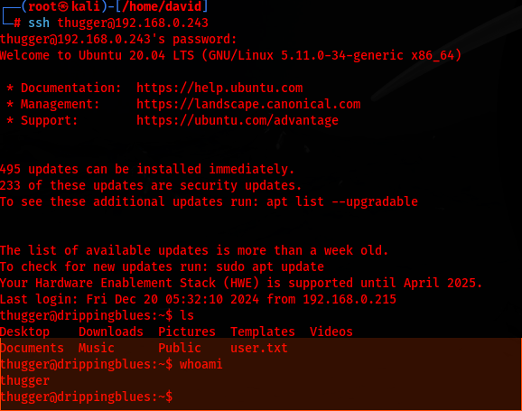Click the Pictures directory name
Screen dimensions: 522x411
(x=187, y=332)
